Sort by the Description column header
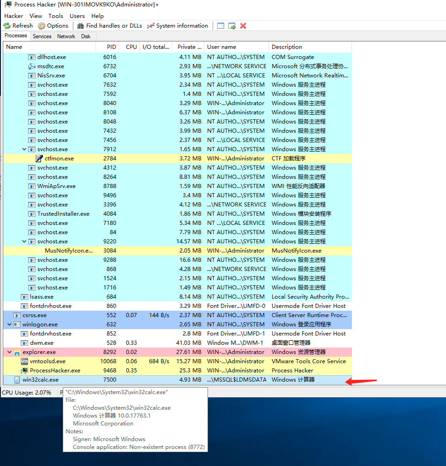Viewport: 446px width, 466px height. (x=310, y=47)
